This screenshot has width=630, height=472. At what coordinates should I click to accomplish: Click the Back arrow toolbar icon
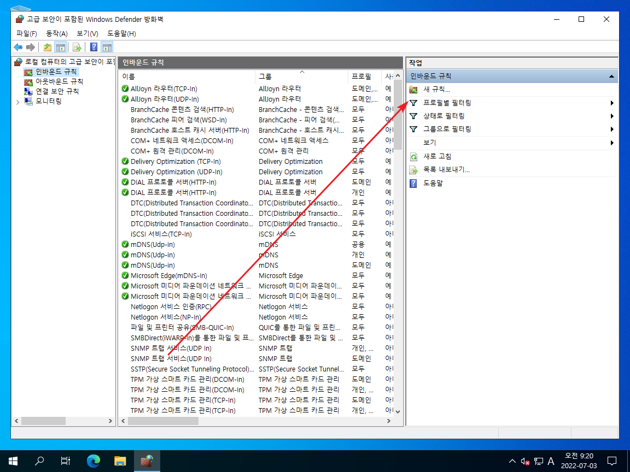(18, 48)
